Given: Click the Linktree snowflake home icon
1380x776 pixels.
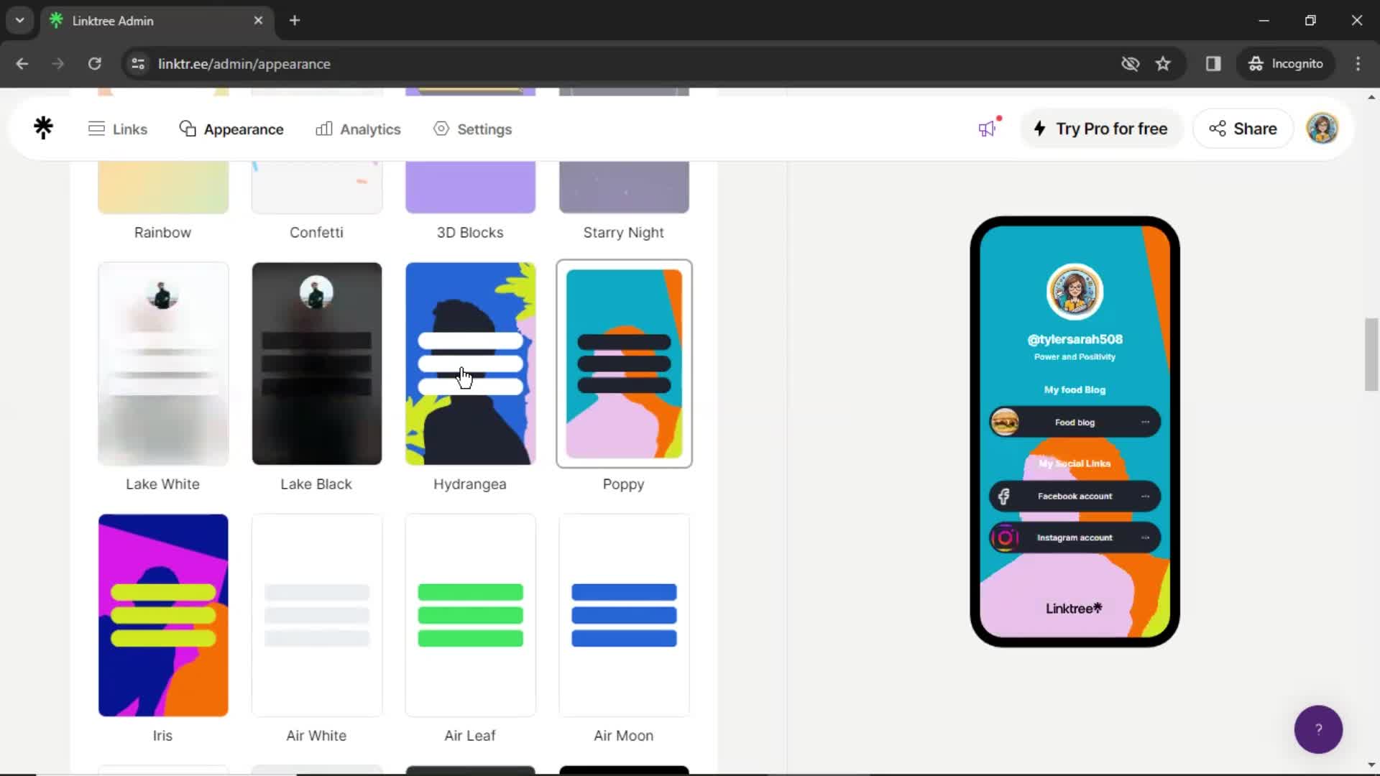Looking at the screenshot, I should click(44, 128).
